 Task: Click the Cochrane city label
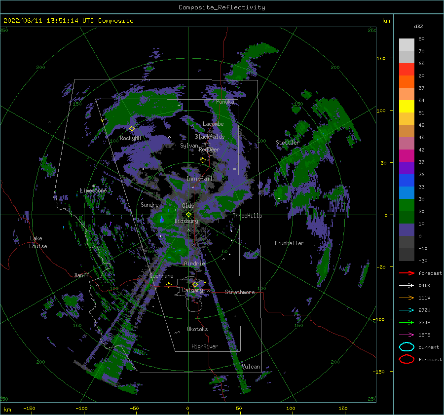pyautogui.click(x=161, y=276)
